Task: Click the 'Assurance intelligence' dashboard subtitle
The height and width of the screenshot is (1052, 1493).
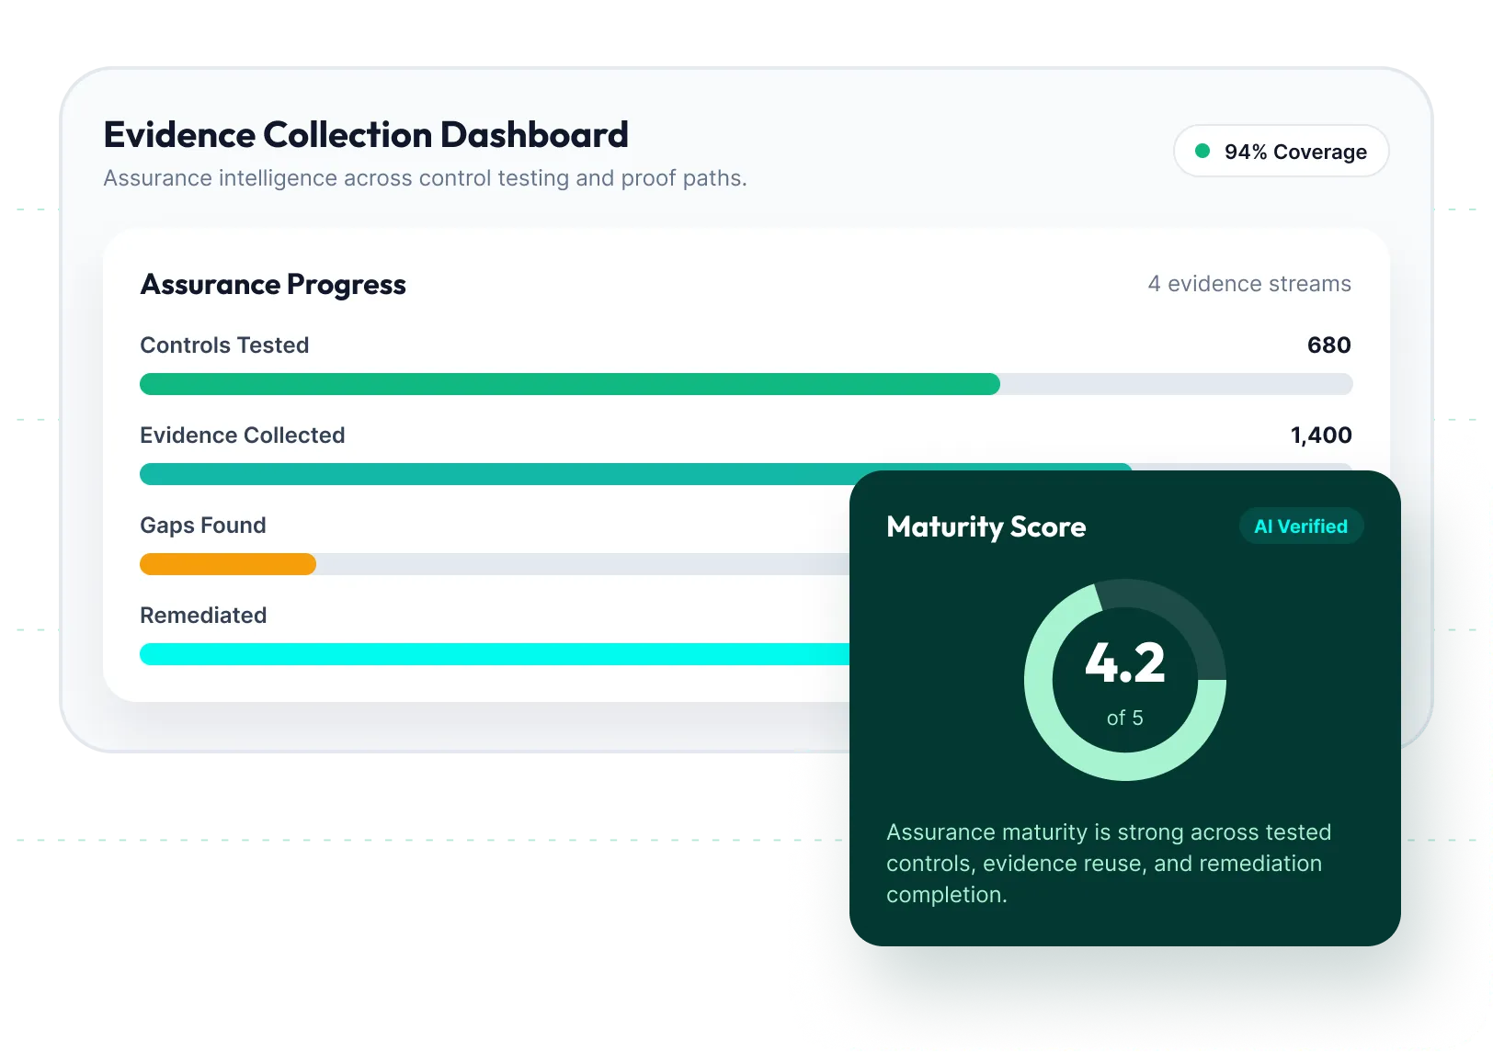Action: (x=425, y=178)
